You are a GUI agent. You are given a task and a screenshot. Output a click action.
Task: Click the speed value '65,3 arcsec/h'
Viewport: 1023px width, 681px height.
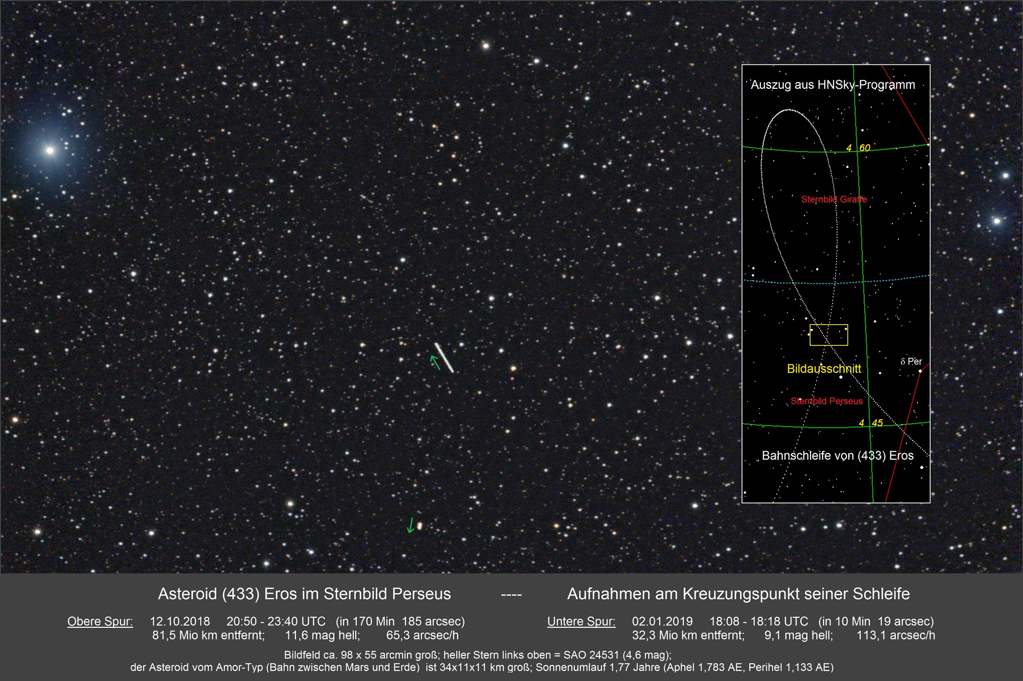423,635
